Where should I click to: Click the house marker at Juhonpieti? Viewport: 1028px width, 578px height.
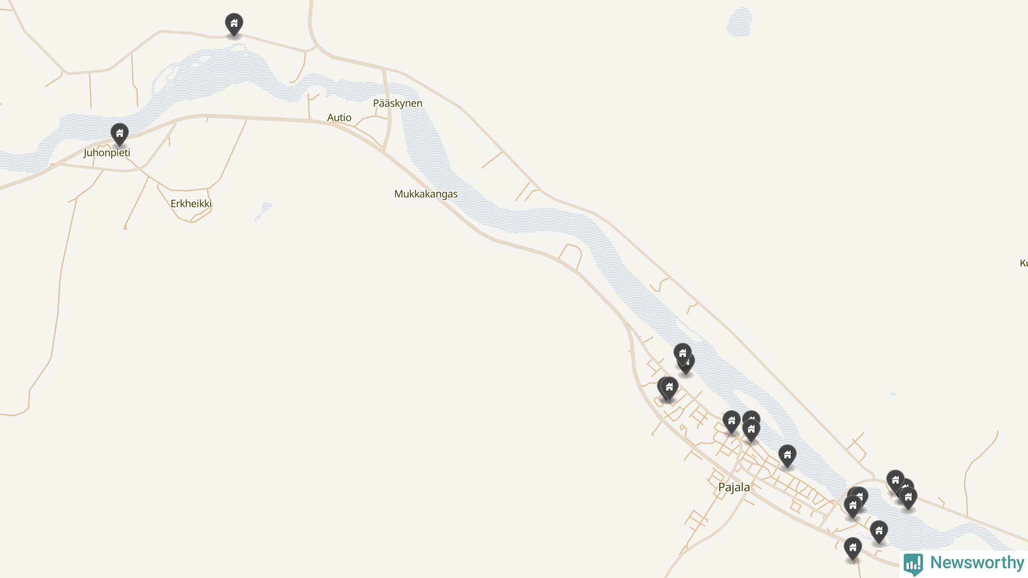(x=120, y=134)
